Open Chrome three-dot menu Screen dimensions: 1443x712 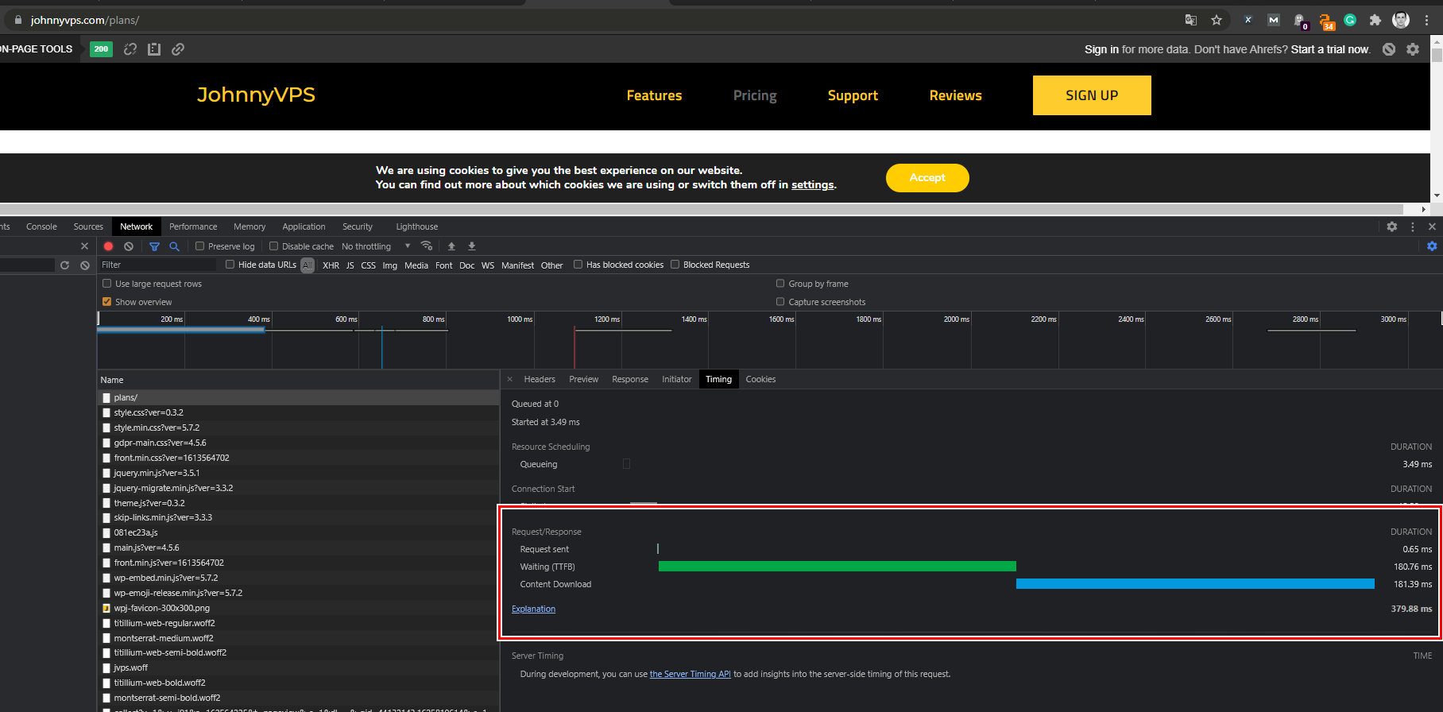click(1427, 20)
